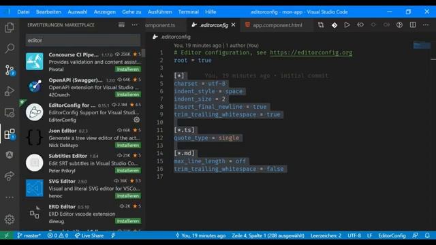Install the SVG Editor extension
The height and width of the screenshot is (245, 436).
tap(128, 196)
